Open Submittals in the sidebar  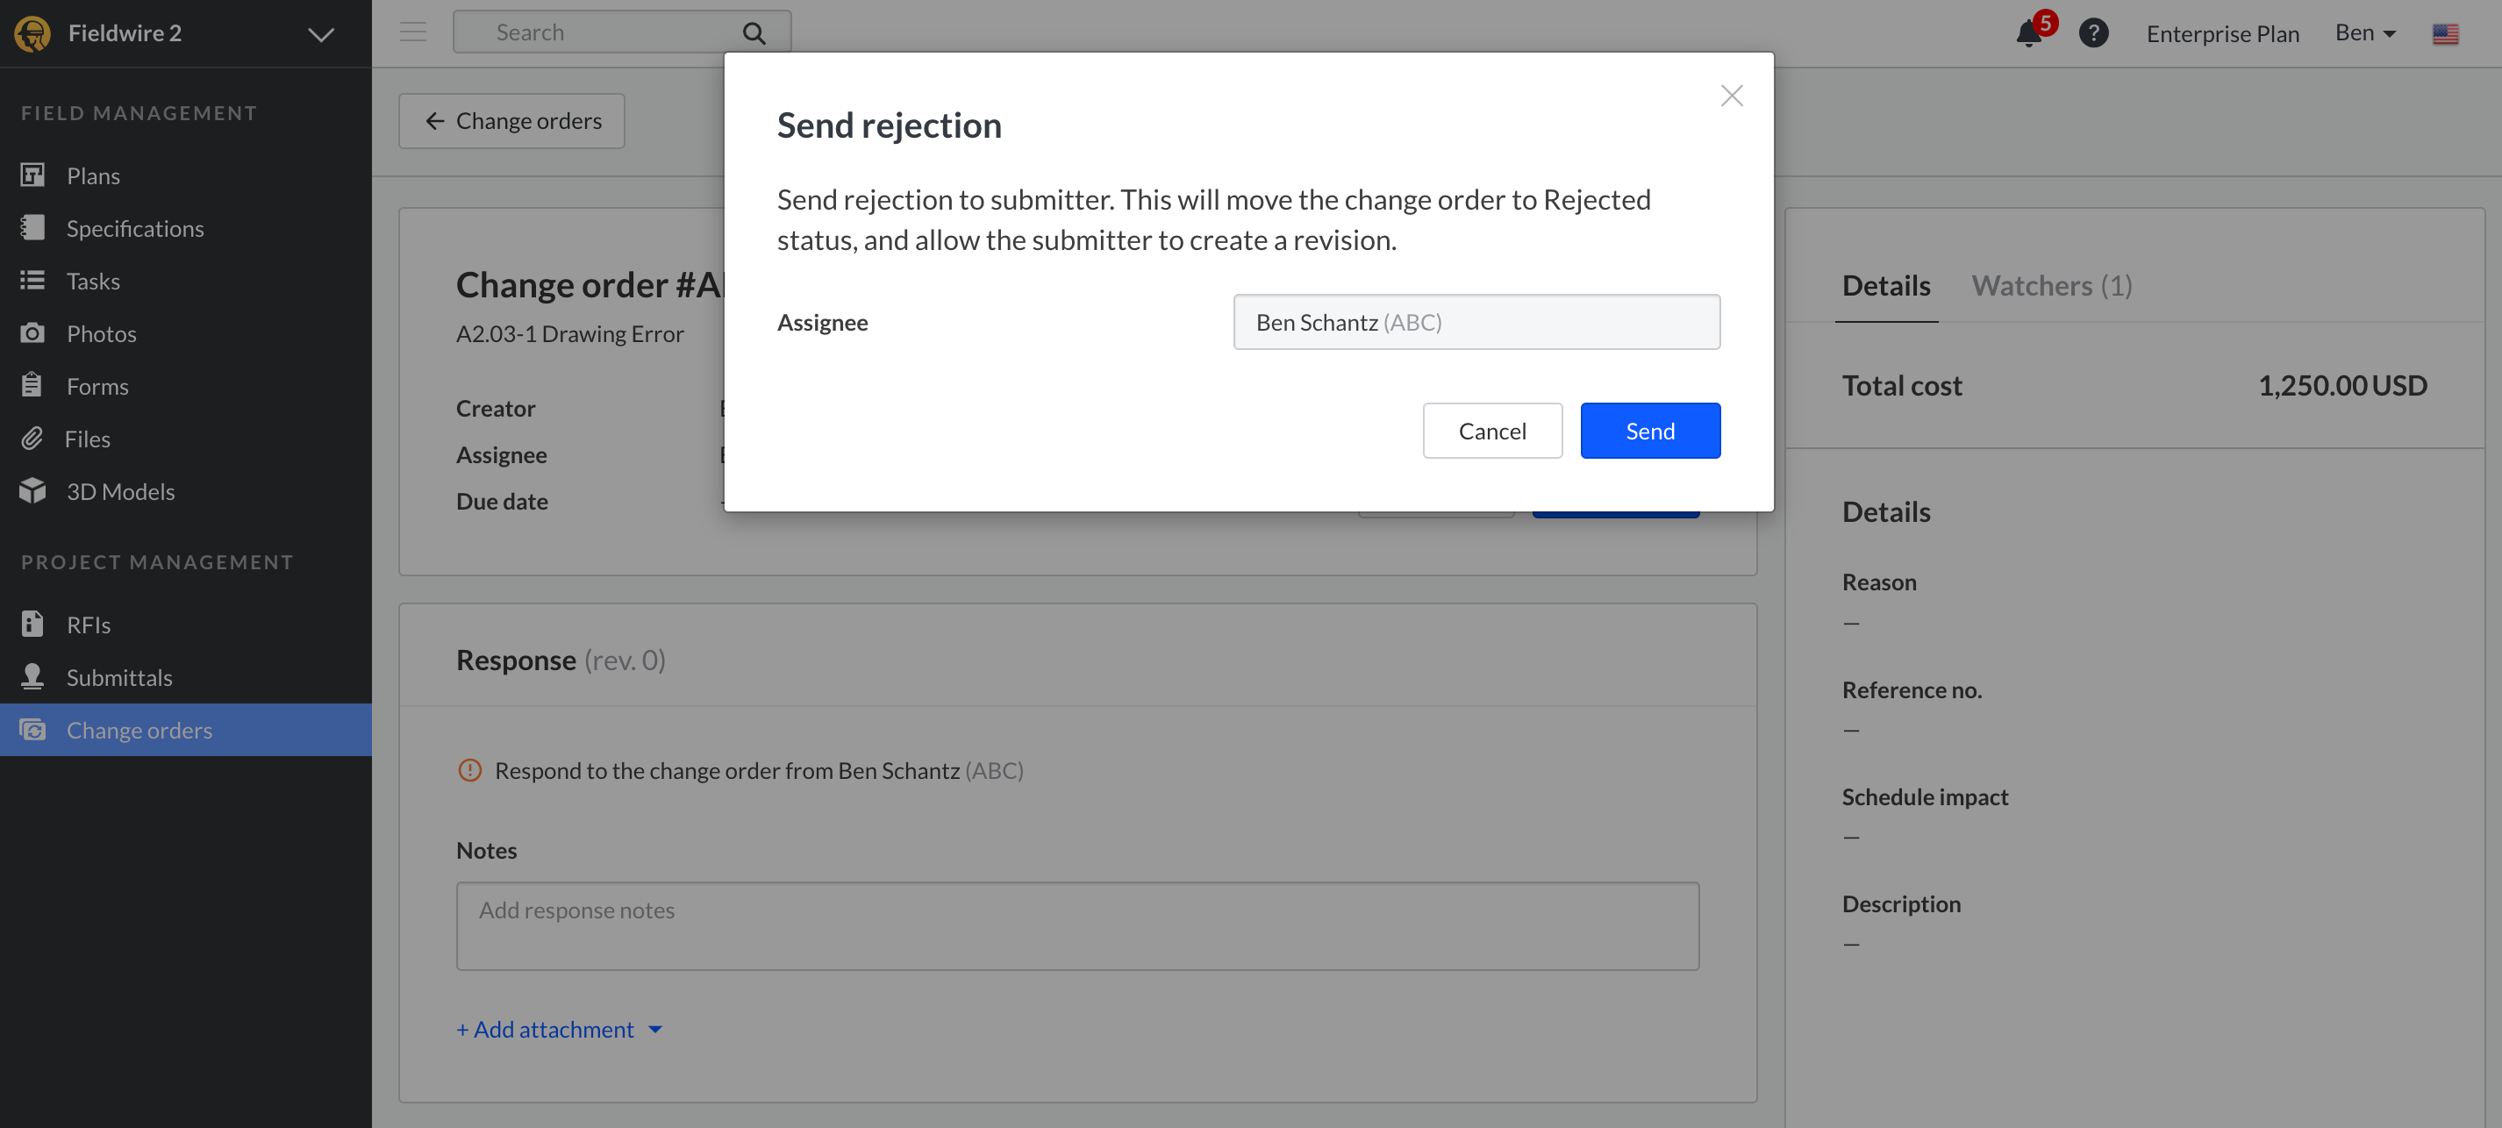click(118, 676)
